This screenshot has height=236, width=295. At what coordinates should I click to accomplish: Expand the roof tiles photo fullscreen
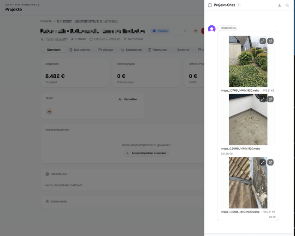262,162
